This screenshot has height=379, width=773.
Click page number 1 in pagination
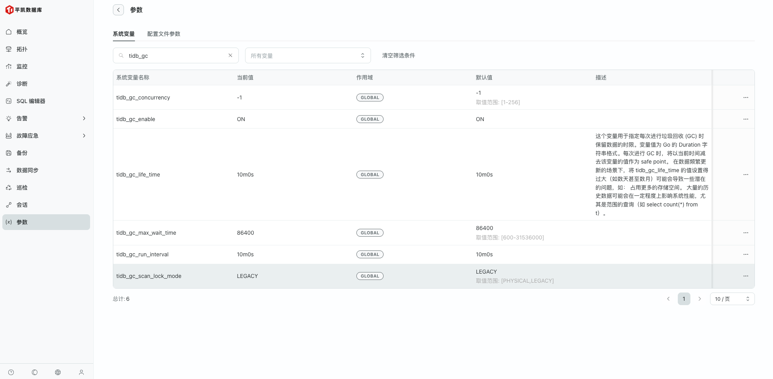(x=684, y=299)
